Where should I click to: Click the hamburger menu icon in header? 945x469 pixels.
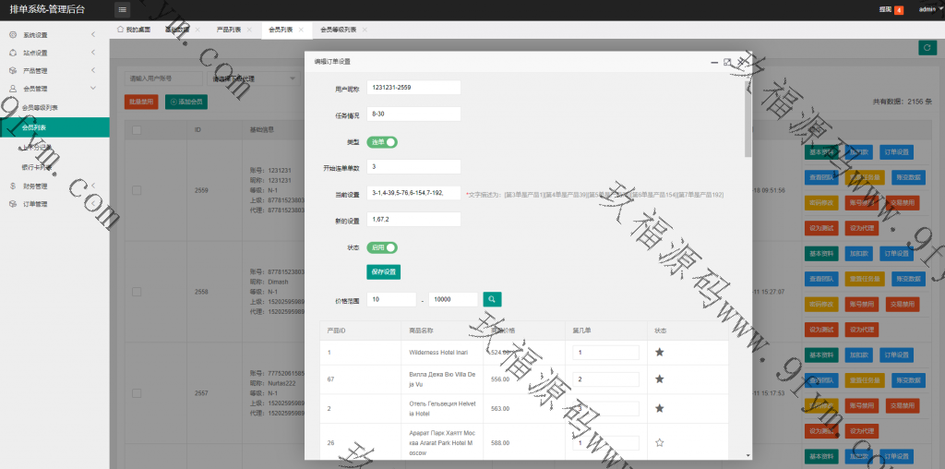tap(123, 9)
